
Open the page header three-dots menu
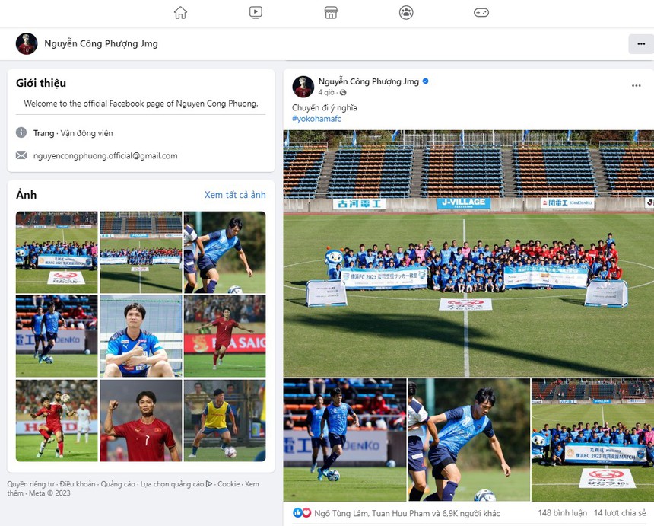(641, 44)
